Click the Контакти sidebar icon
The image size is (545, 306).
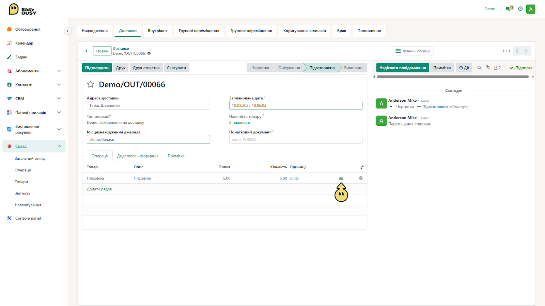pyautogui.click(x=9, y=85)
